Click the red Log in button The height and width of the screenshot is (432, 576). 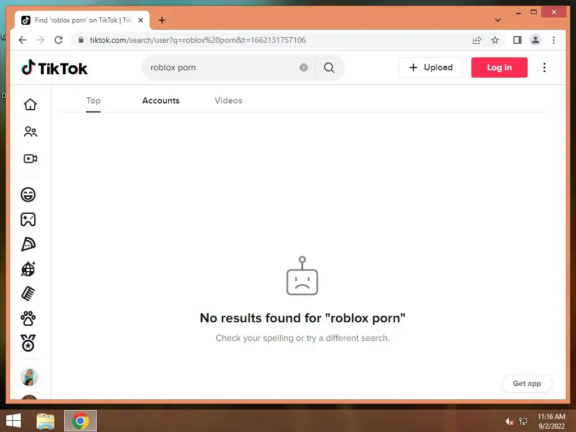499,67
